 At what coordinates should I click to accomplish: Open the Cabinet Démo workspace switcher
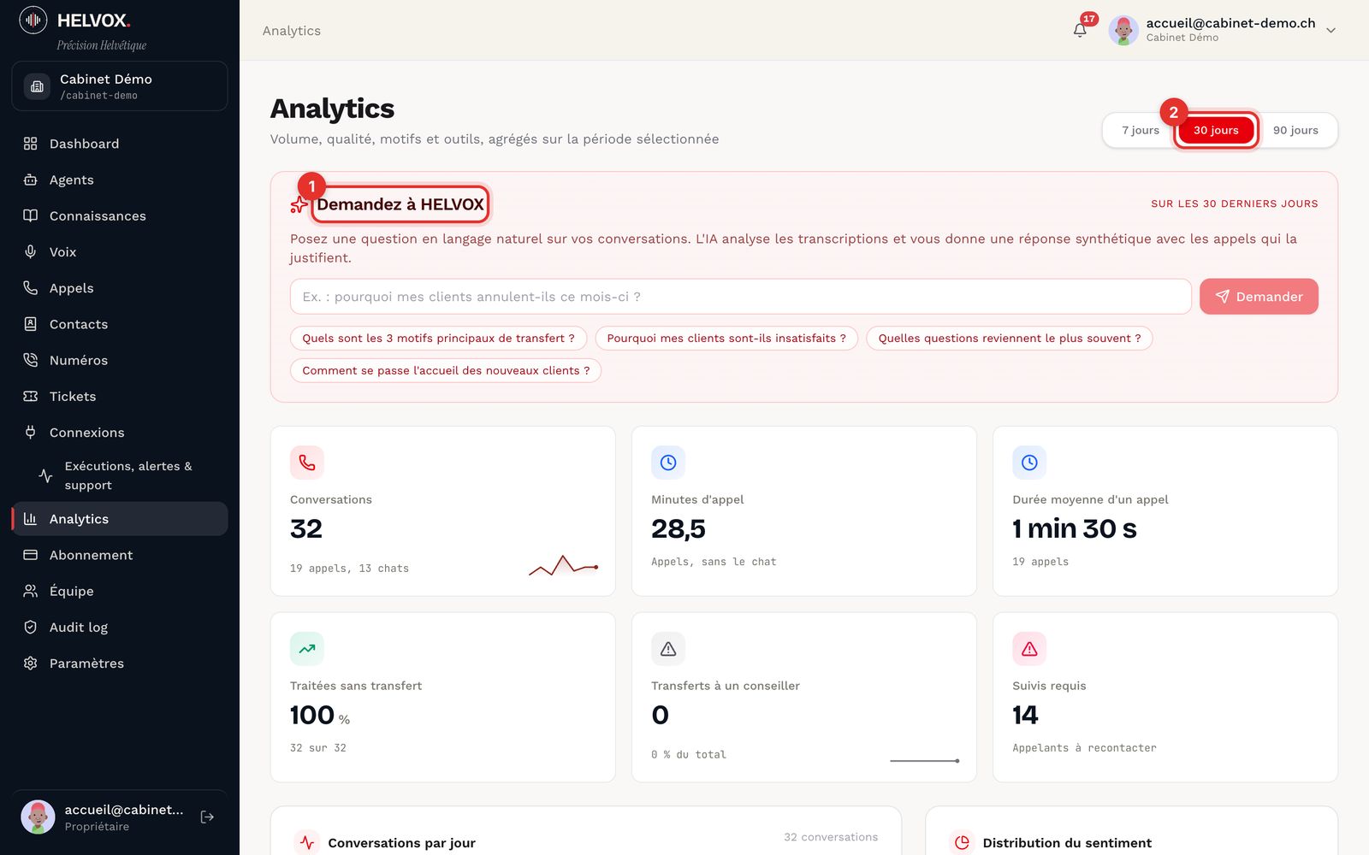coord(120,86)
